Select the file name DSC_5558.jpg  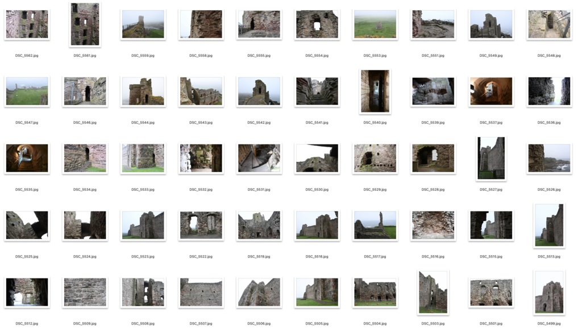click(201, 56)
